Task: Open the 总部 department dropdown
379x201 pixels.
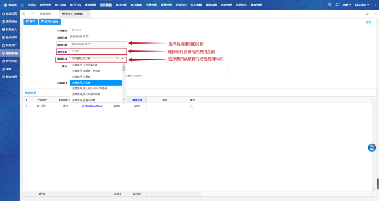Action: point(347,5)
